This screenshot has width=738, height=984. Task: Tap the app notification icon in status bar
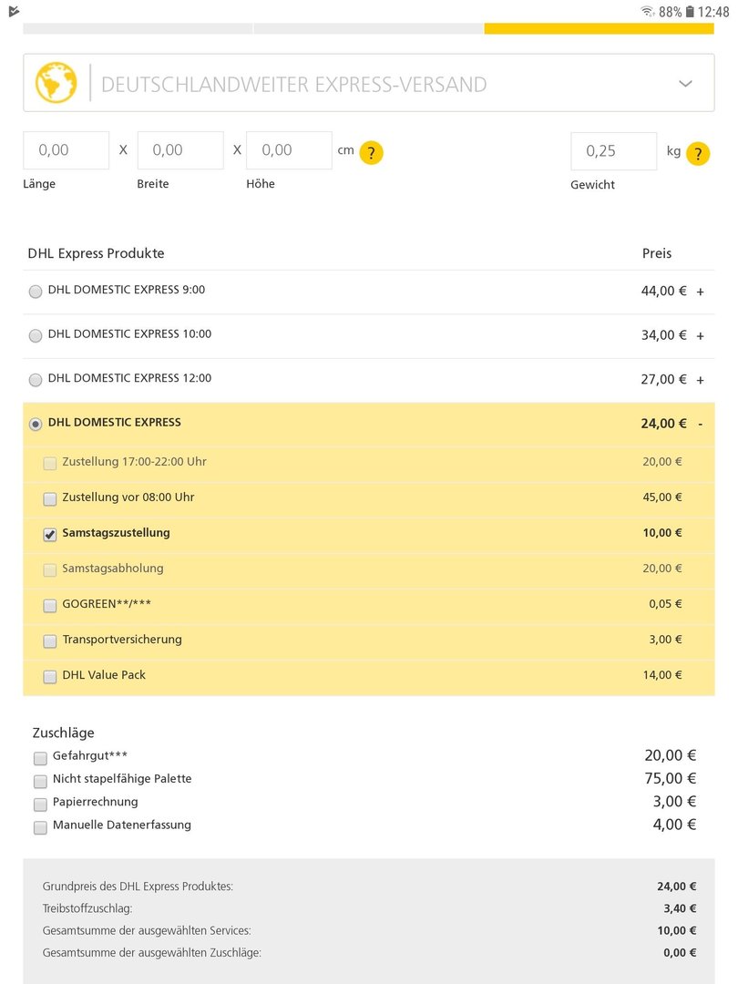(x=14, y=11)
